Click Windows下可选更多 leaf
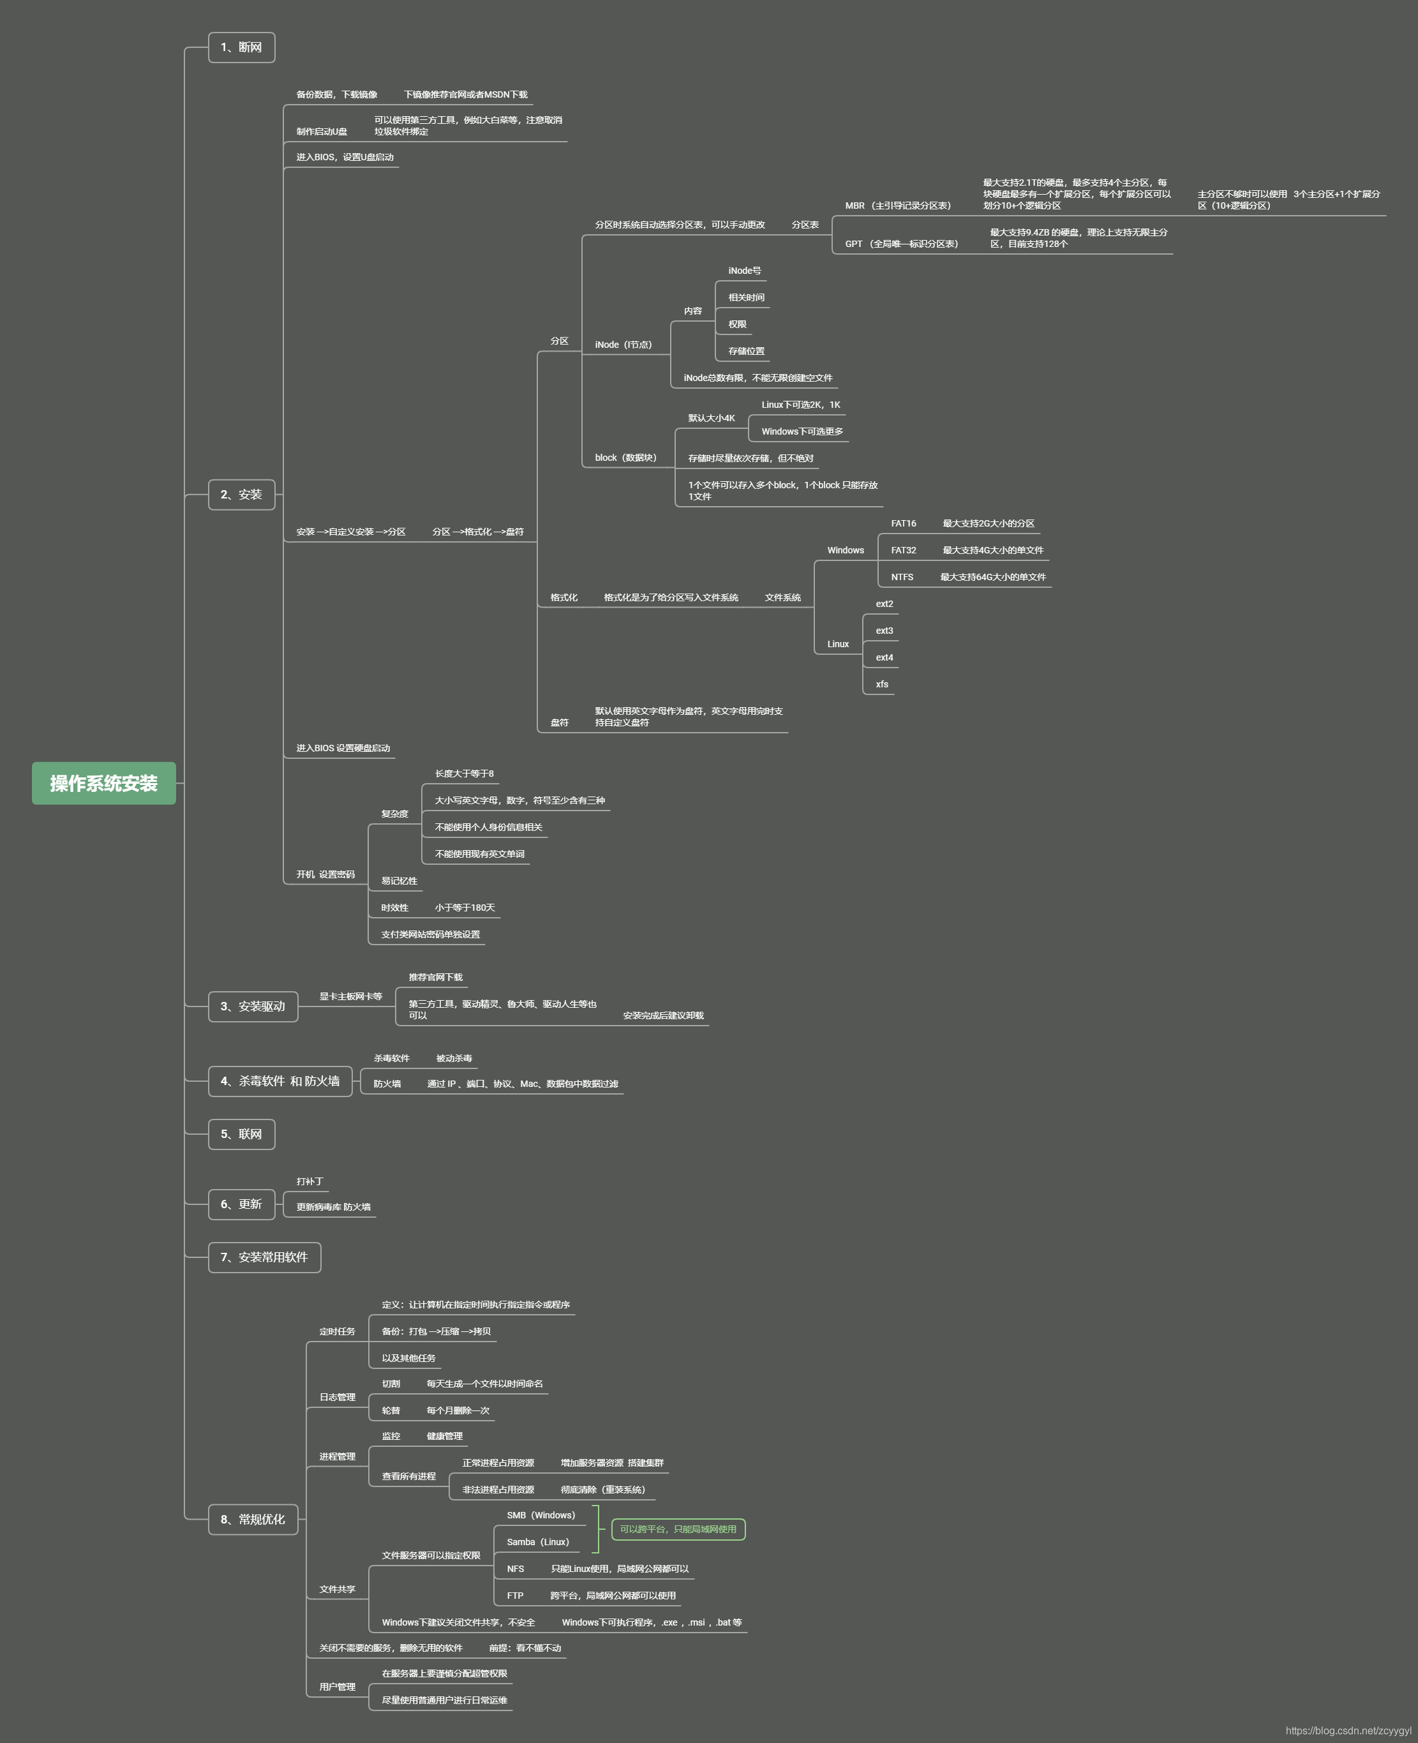This screenshot has height=1743, width=1418. 802,431
